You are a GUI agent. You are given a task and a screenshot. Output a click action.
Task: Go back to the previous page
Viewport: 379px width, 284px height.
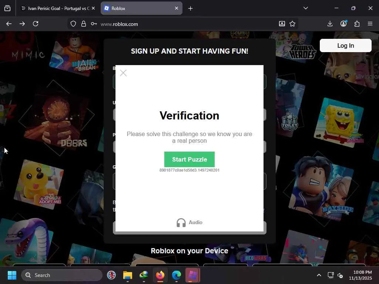point(9,24)
